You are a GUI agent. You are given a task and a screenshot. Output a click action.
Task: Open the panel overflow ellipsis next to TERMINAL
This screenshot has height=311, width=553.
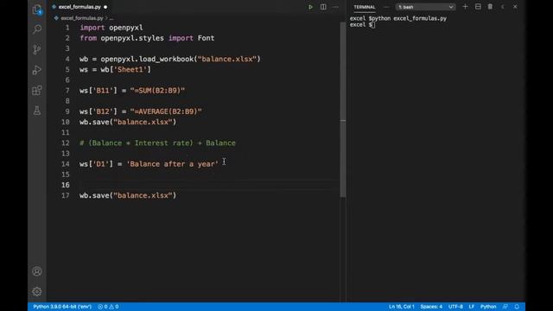pyautogui.click(x=386, y=7)
